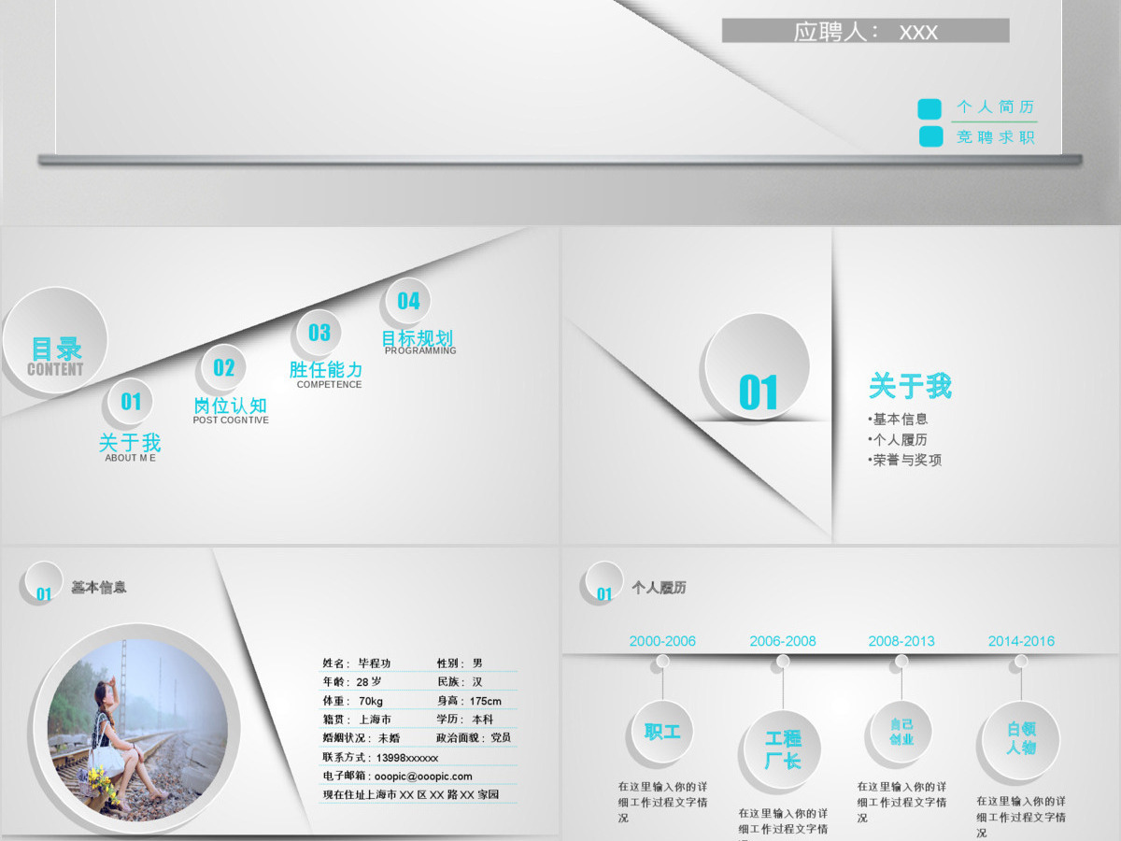Select the •基本信息 bullet

pos(898,419)
